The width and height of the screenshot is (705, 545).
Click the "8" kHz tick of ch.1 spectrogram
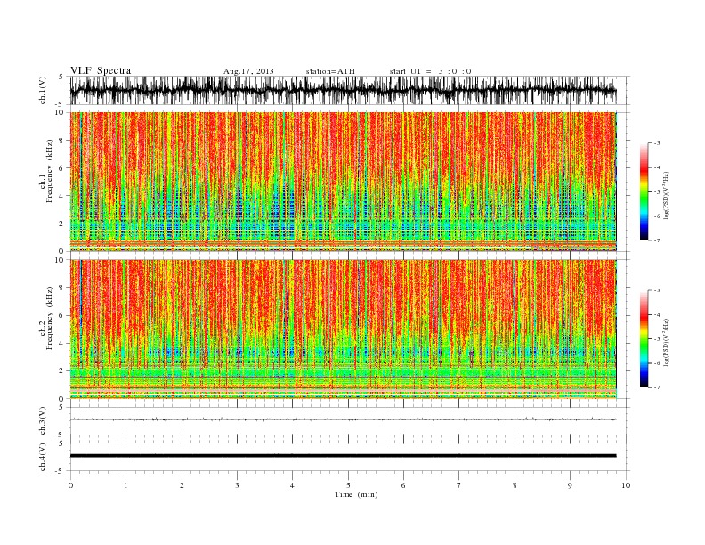point(61,141)
